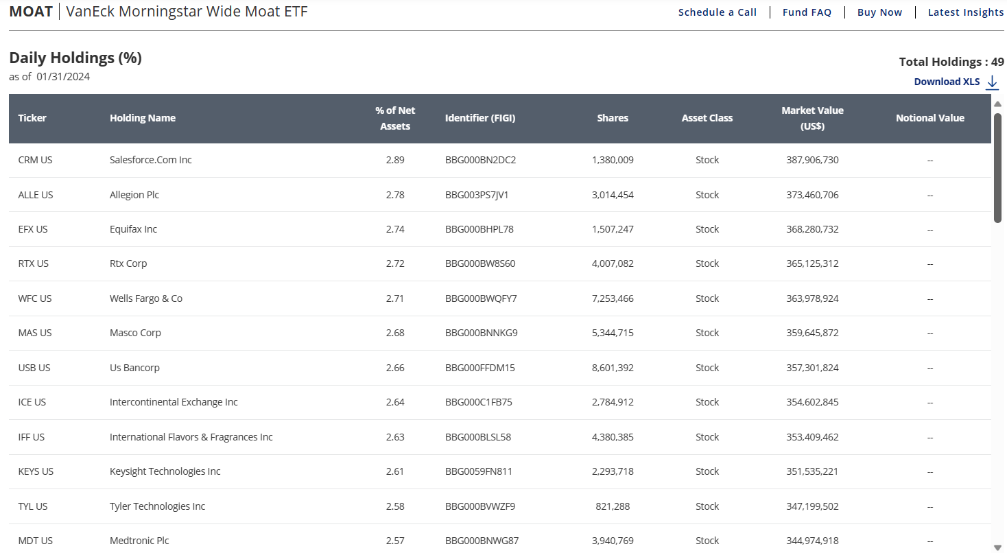Select the Wells Fargo & Co holding name

146,298
